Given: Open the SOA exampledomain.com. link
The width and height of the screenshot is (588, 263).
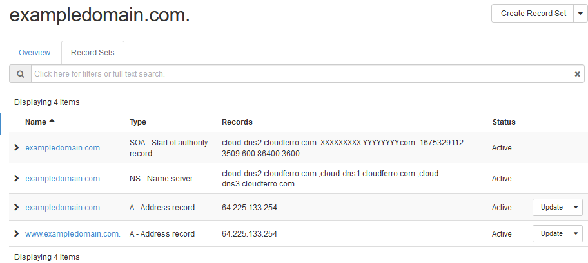Looking at the screenshot, I should pyautogui.click(x=63, y=148).
